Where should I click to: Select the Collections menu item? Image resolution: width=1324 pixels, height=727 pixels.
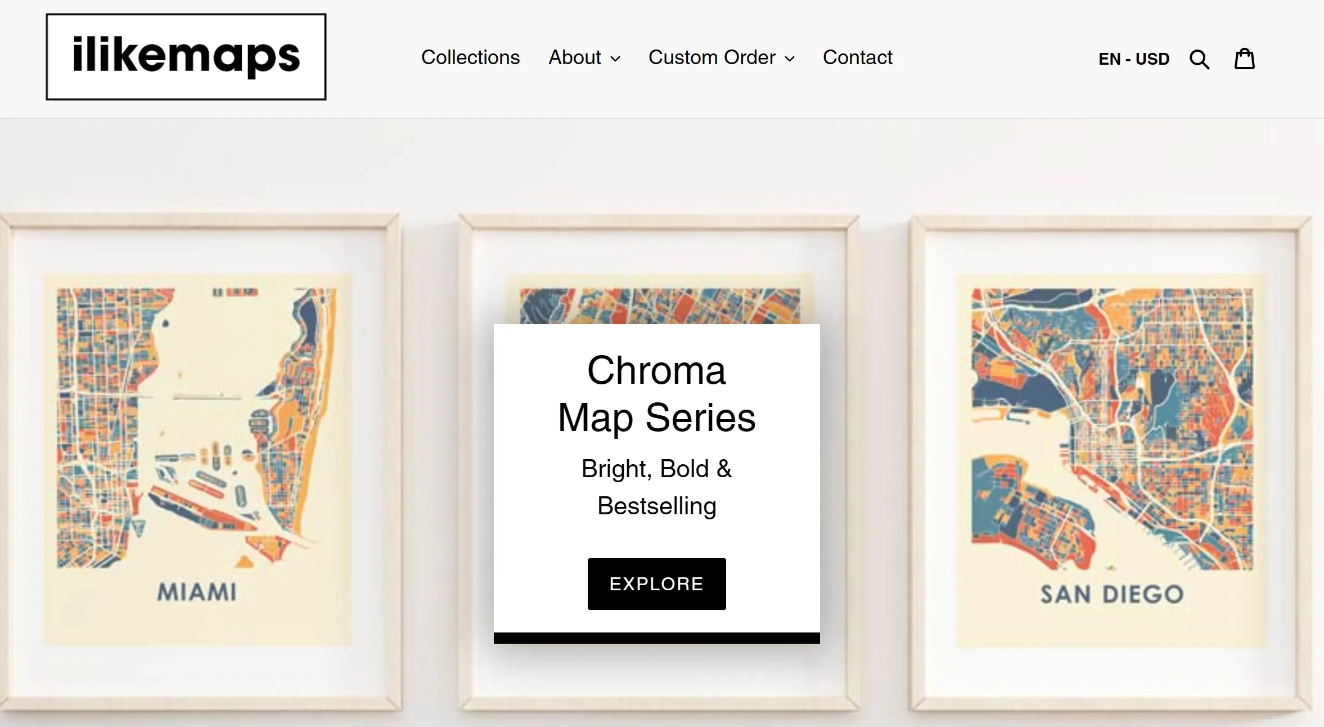click(x=471, y=57)
